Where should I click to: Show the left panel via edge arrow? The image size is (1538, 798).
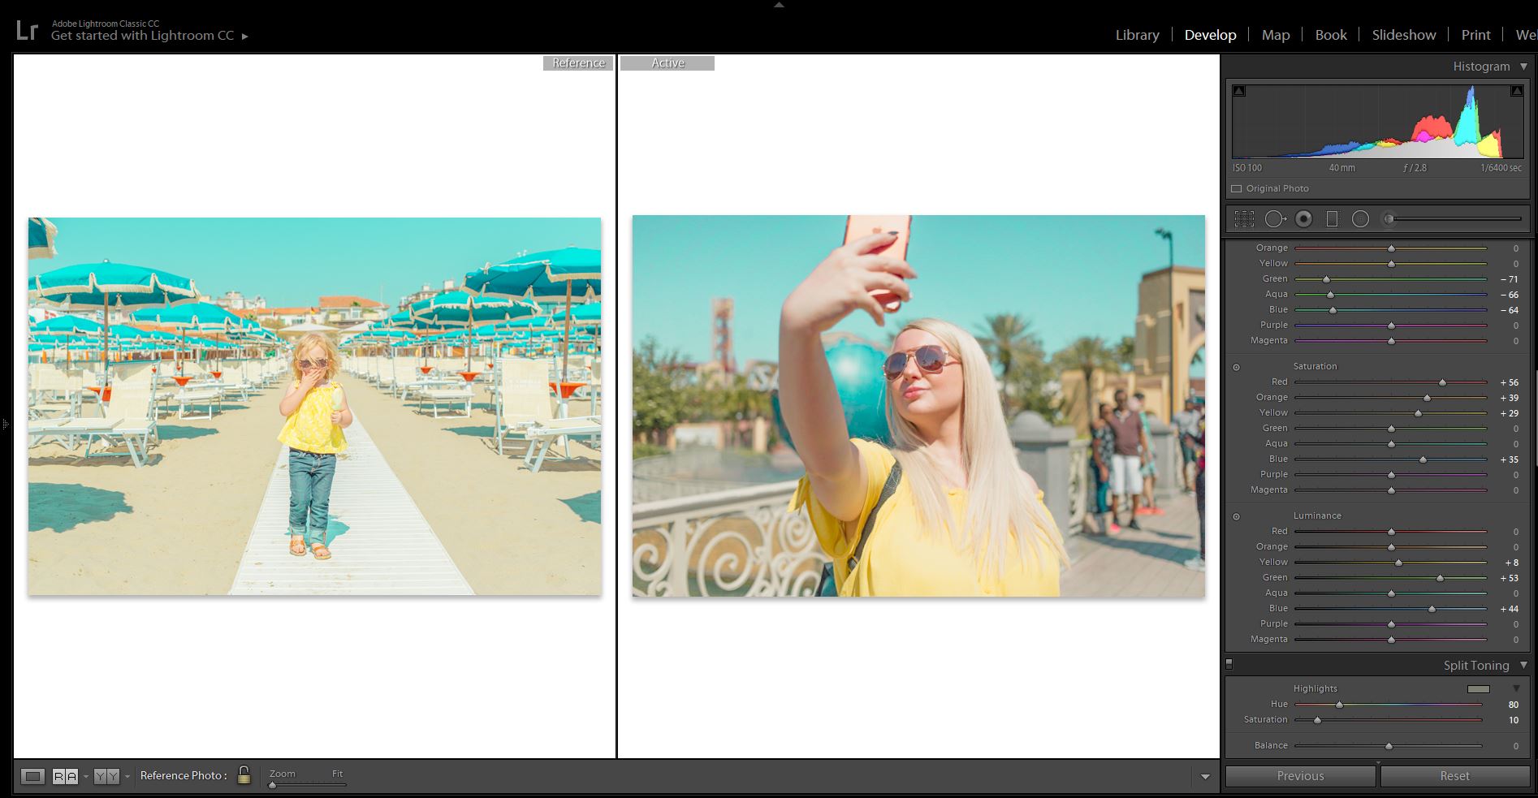[x=5, y=424]
